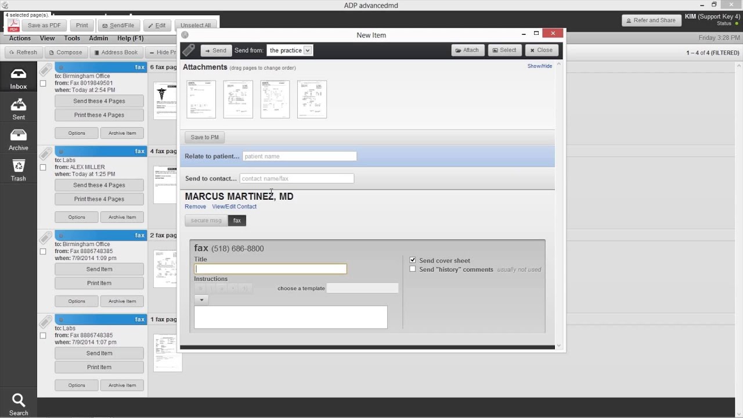
Task: Select first attachment page thumbnail
Action: point(201,99)
